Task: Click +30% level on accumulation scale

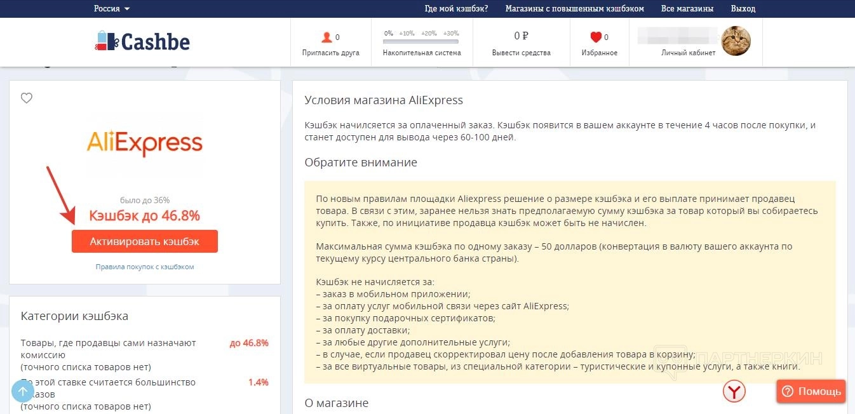Action: [x=451, y=33]
